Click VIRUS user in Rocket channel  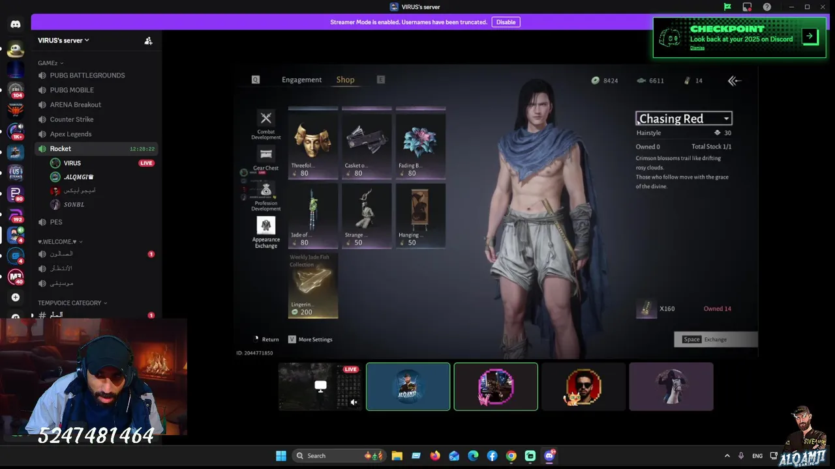coord(72,163)
